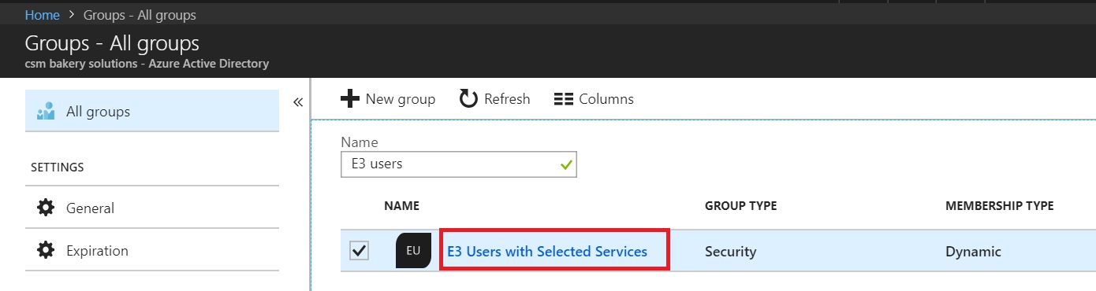Click the Home breadcrumb link
The height and width of the screenshot is (291, 1096).
(43, 15)
